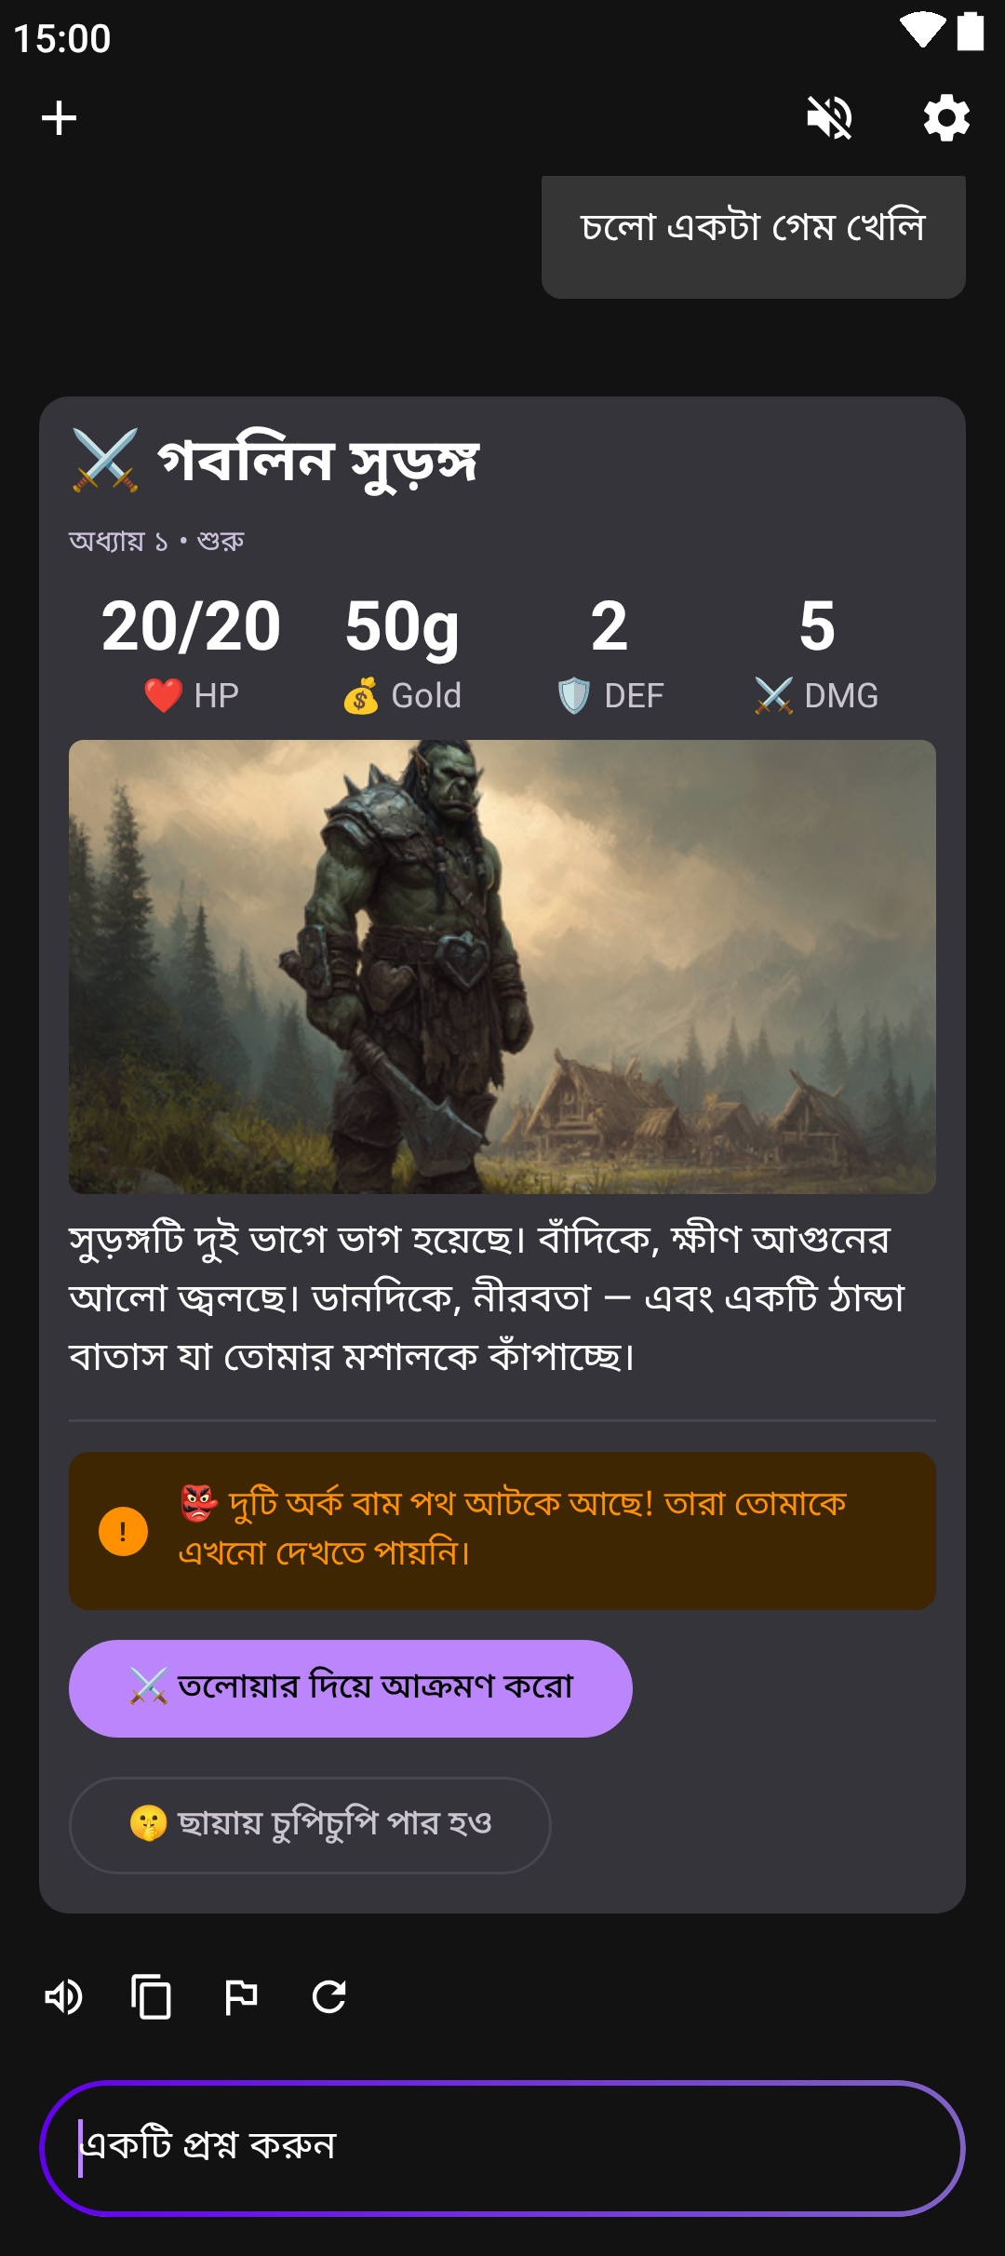
Task: Choose 'তলোয়ার দিয়ে আক্রমণ করো' attack button
Action: point(351,1688)
